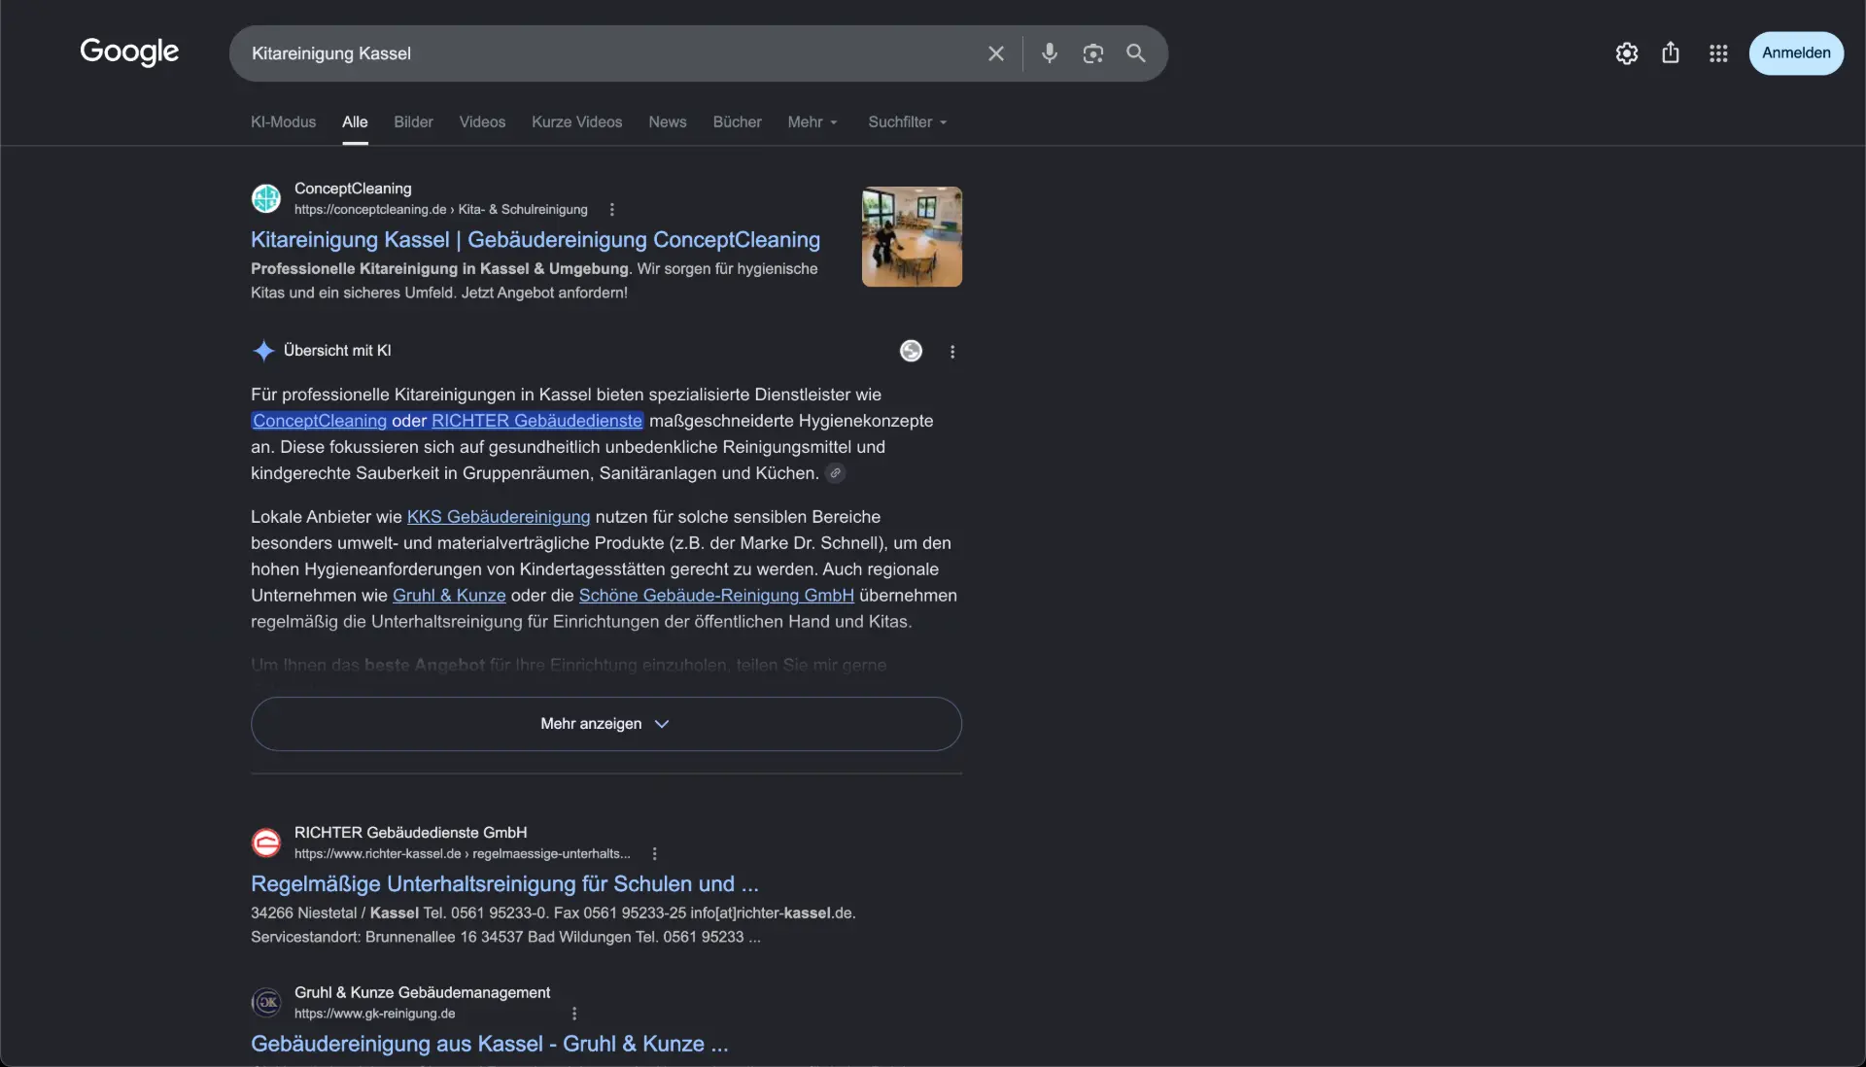Open Google Lens image search
1866x1067 pixels.
point(1093,53)
